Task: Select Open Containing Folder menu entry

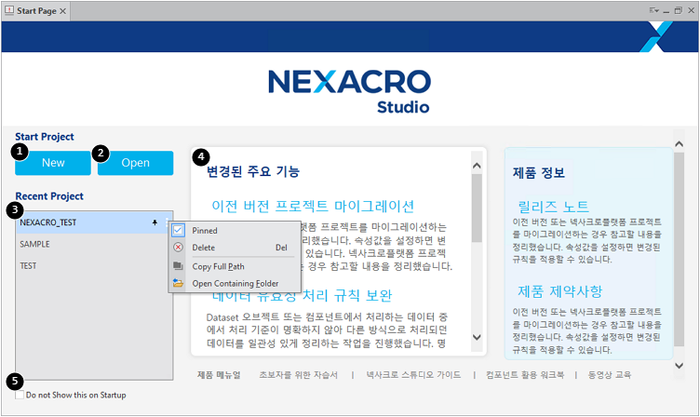Action: point(235,283)
